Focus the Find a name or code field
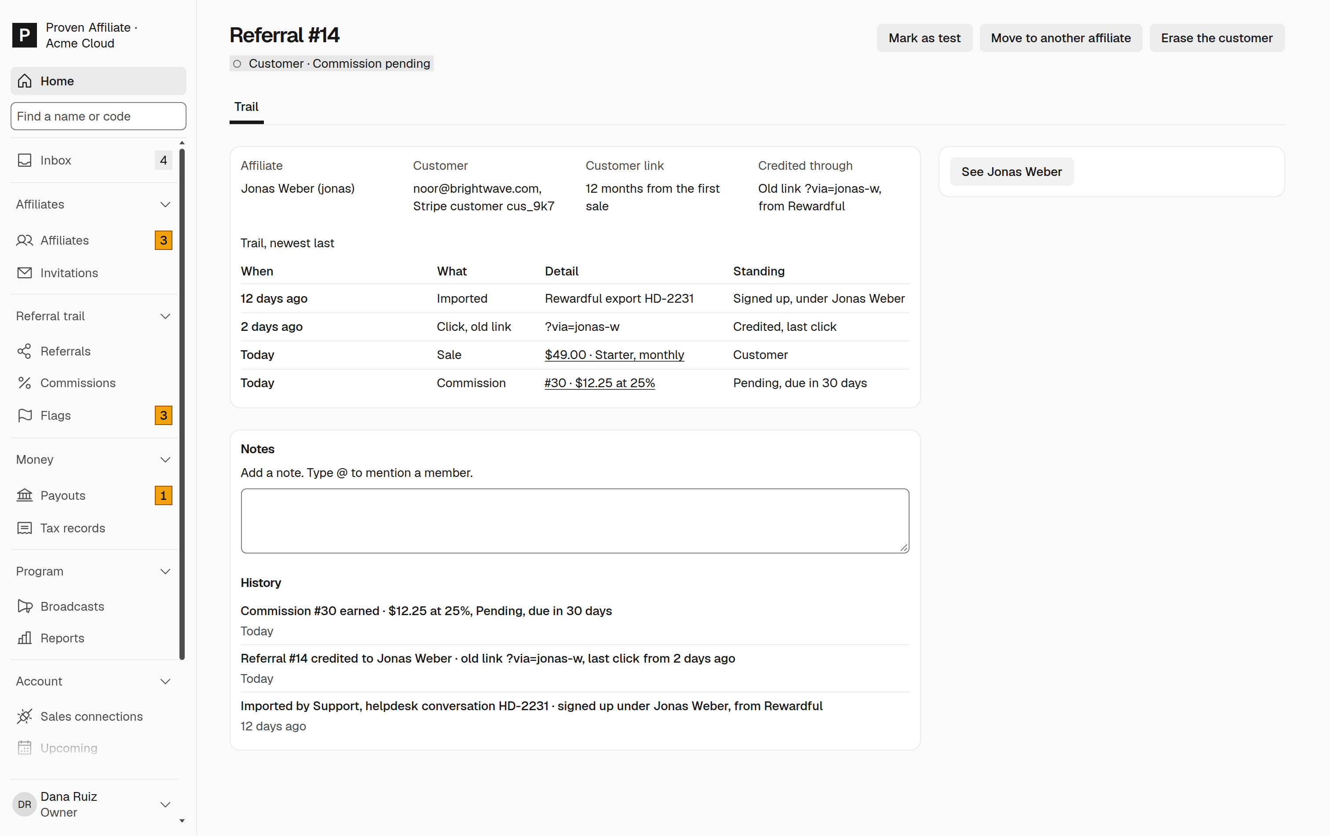1330x836 pixels. point(99,116)
